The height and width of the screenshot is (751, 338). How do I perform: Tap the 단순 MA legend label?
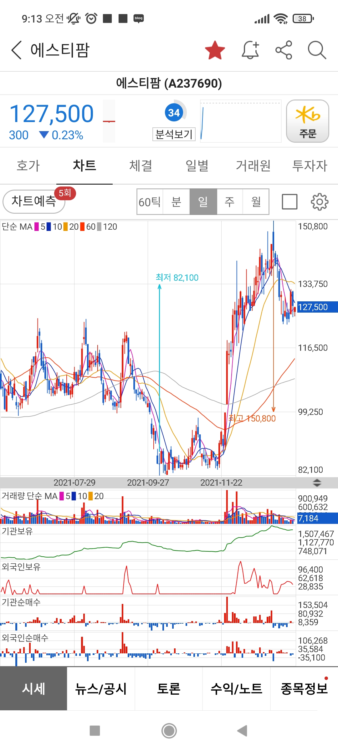click(17, 227)
